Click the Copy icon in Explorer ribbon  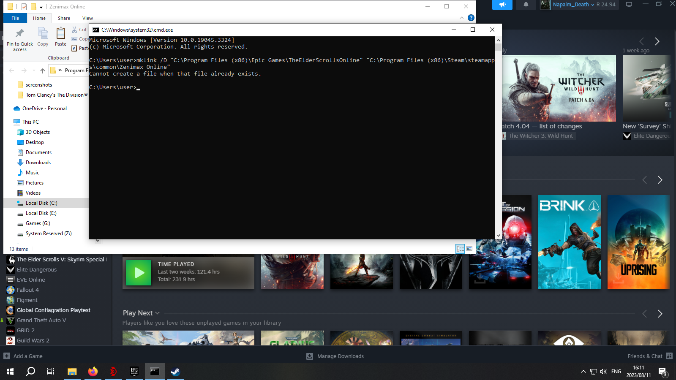coord(43,33)
